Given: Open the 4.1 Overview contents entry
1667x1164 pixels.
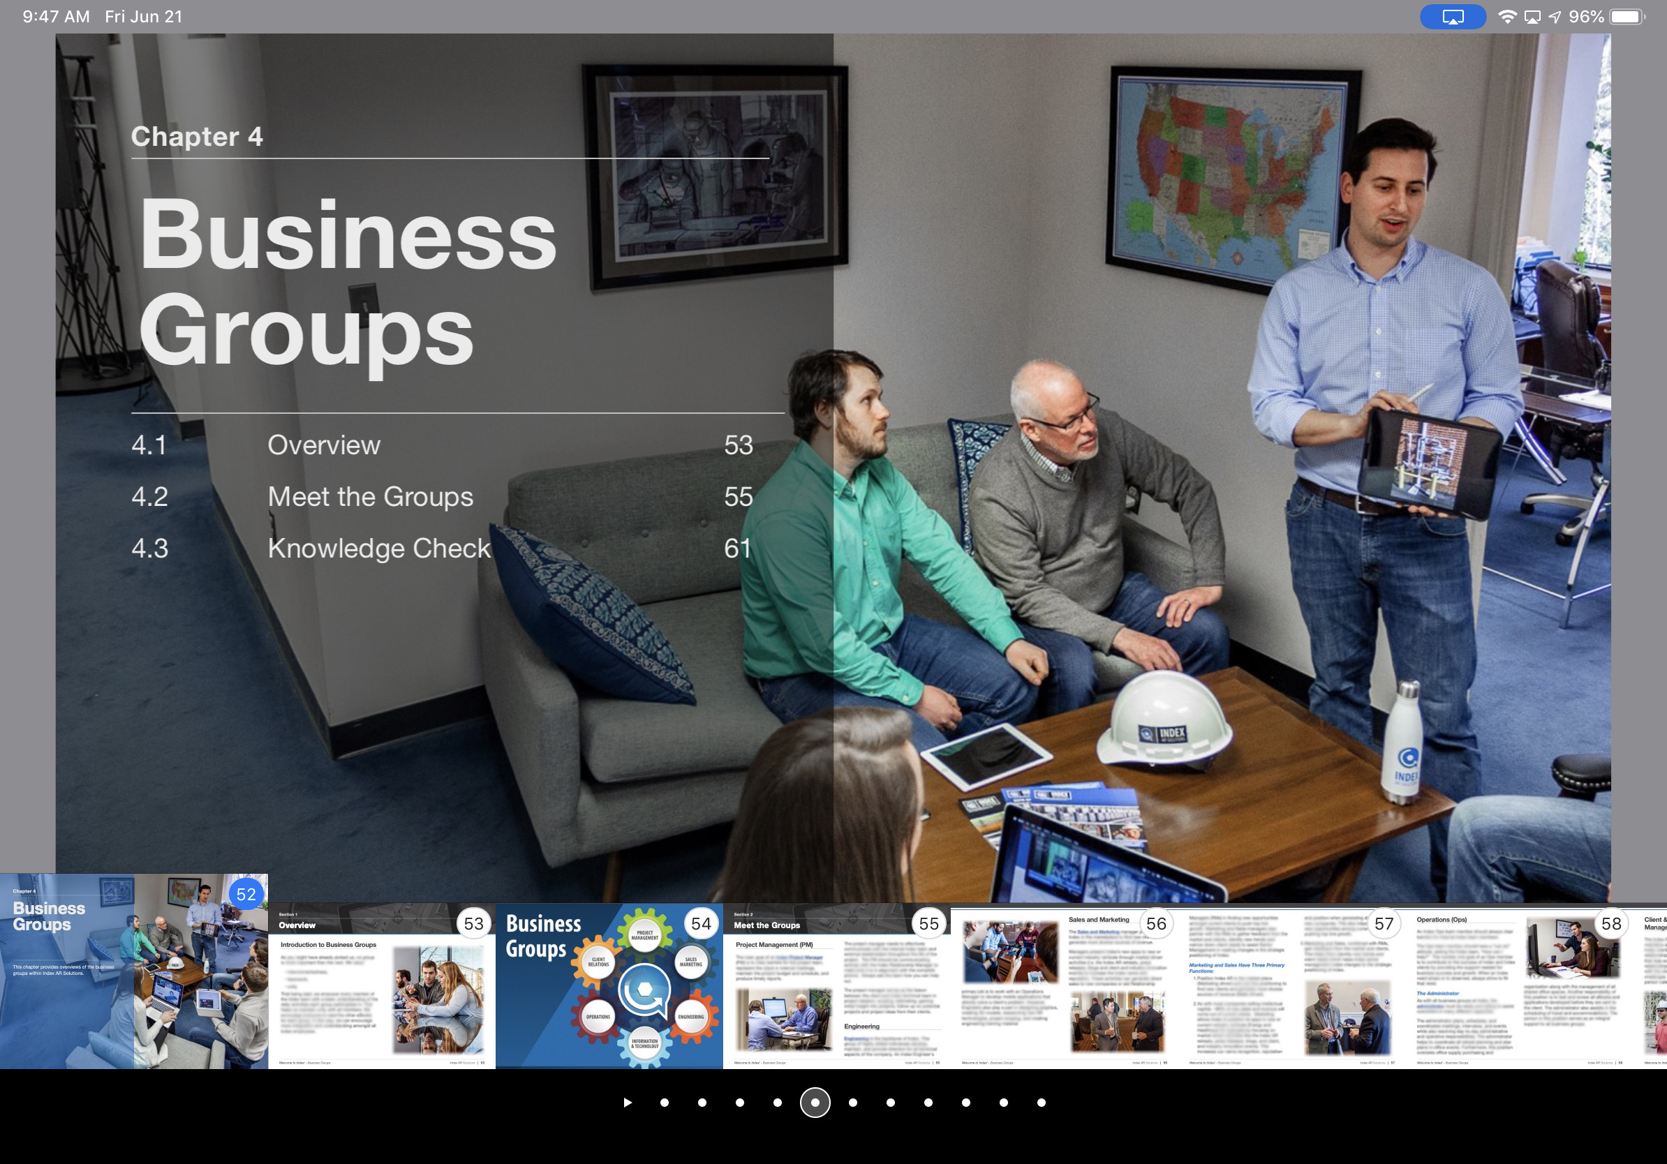Looking at the screenshot, I should (324, 445).
